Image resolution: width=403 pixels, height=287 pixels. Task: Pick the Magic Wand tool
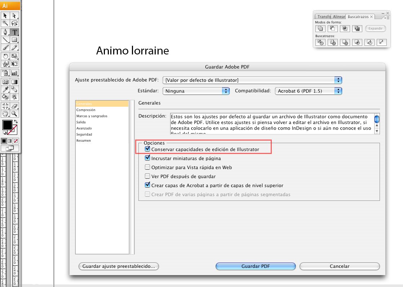coord(5,23)
